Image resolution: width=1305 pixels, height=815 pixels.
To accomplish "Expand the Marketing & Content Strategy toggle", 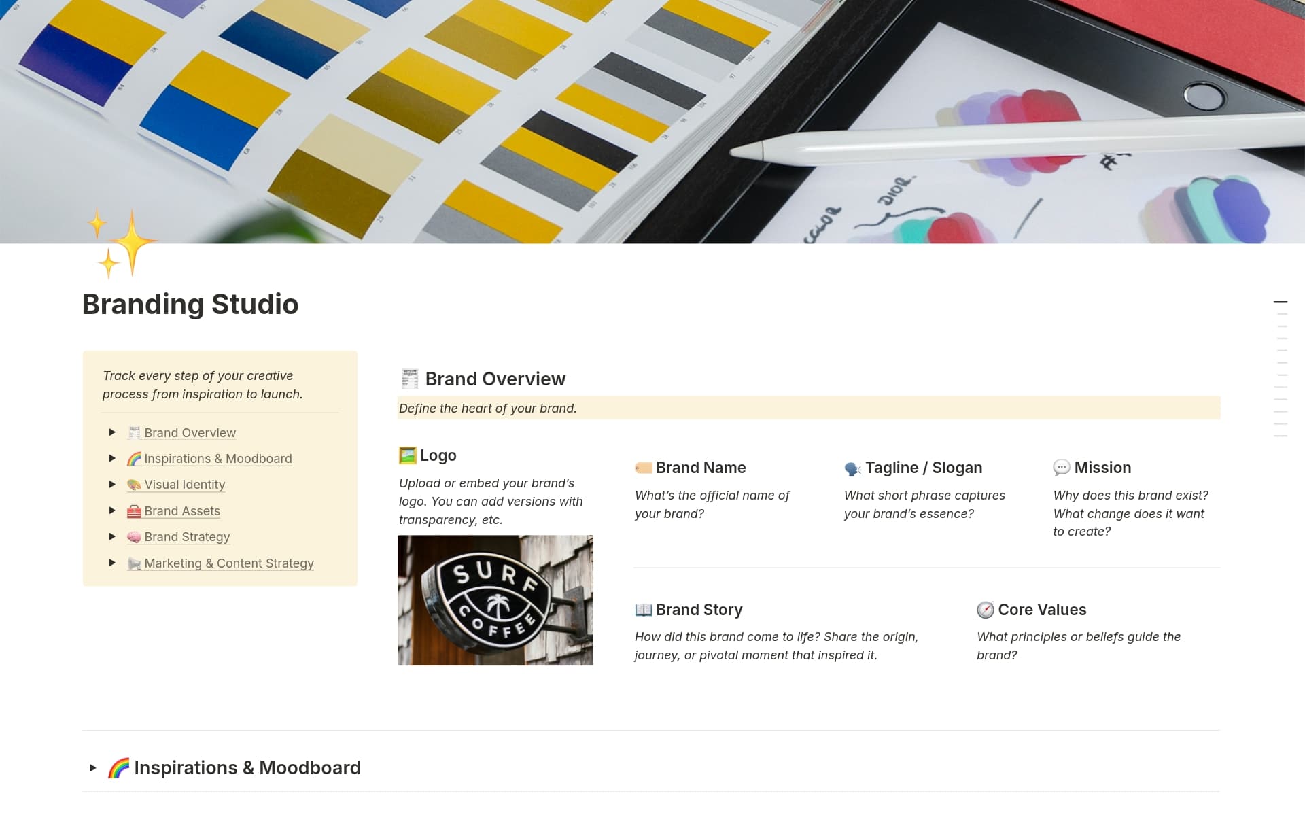I will [x=112, y=563].
